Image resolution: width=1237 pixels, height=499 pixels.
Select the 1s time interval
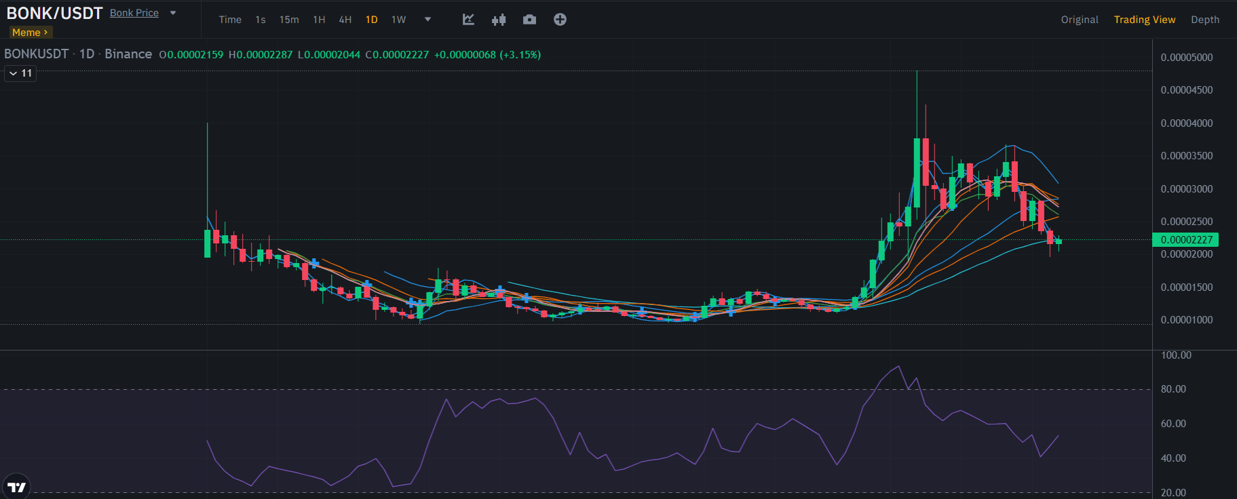pos(261,20)
